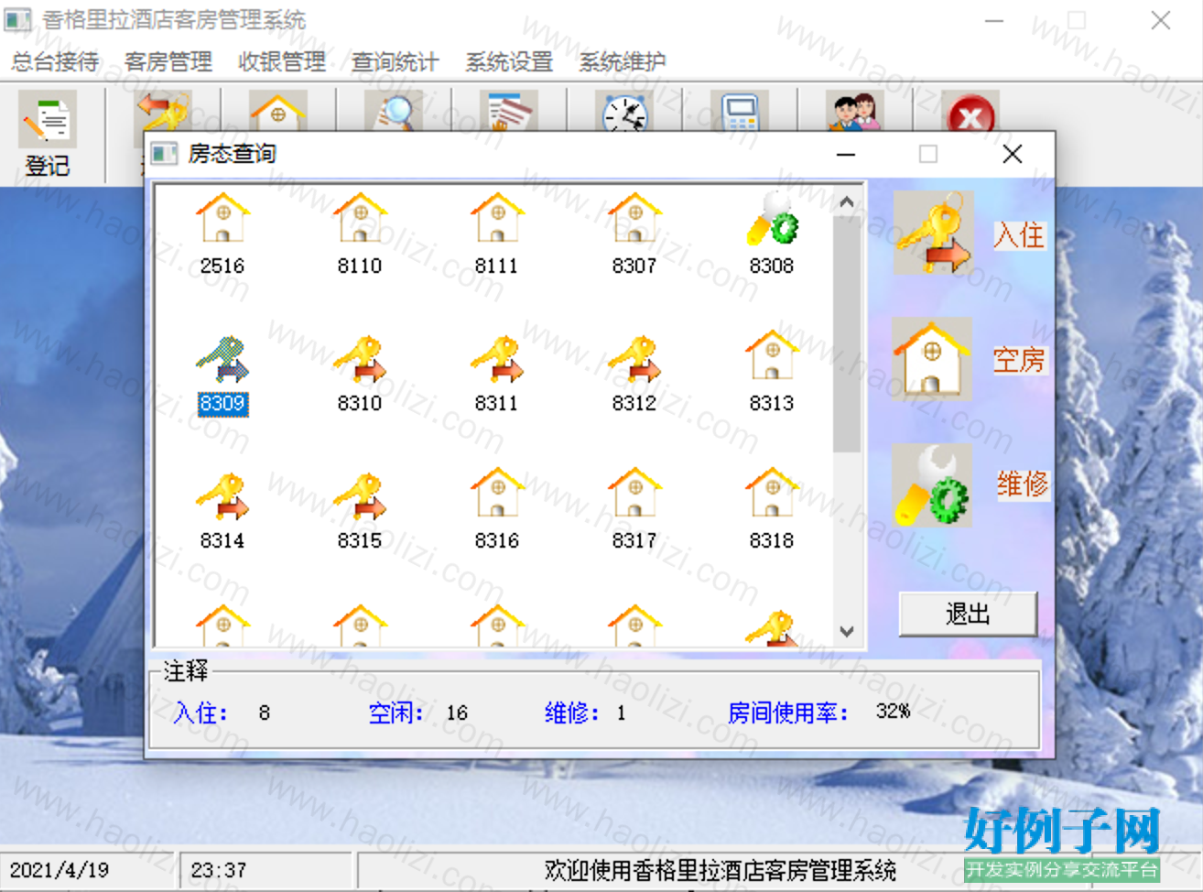Select vacant room 8318 icon
This screenshot has height=892, width=1203.
[772, 493]
